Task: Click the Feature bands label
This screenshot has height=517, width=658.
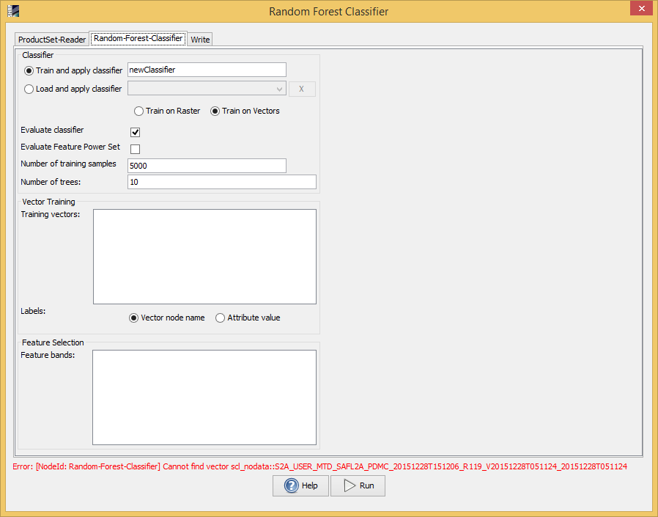Action: tap(48, 356)
